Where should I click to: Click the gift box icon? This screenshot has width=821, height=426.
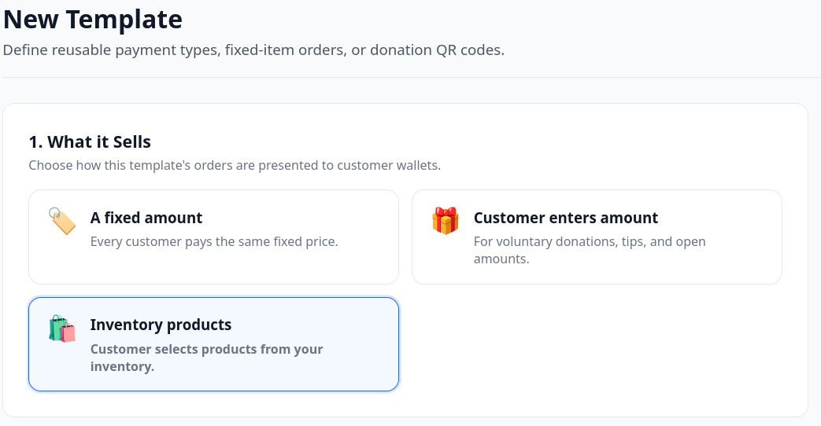[x=445, y=221]
